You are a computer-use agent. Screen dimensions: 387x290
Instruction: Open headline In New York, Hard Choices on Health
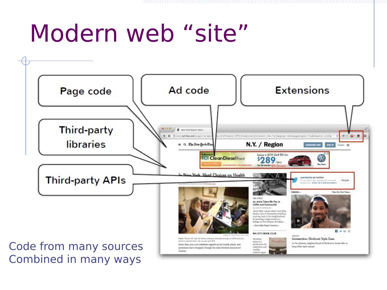coord(212,175)
